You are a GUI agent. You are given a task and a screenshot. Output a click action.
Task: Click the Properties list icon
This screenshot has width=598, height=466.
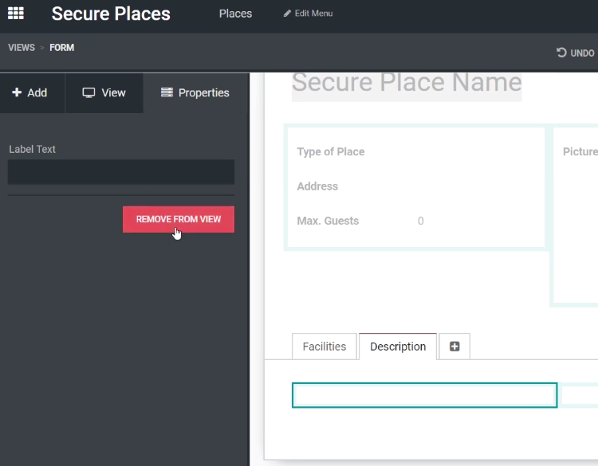167,92
